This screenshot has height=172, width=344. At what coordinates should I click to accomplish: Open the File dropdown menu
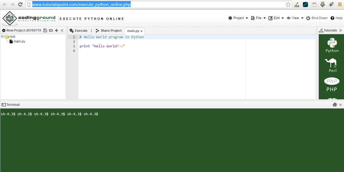258,18
